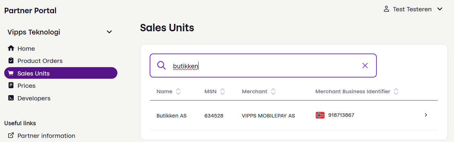Click the Norwegian flag icon
This screenshot has height=142, width=454.
coord(320,115)
